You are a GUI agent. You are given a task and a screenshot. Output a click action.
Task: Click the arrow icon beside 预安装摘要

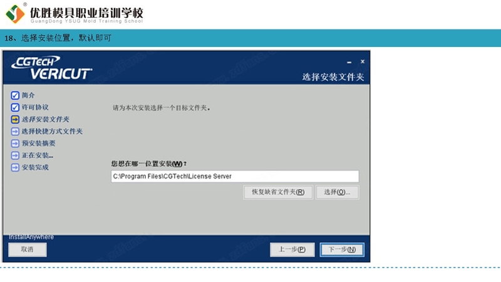[15, 144]
